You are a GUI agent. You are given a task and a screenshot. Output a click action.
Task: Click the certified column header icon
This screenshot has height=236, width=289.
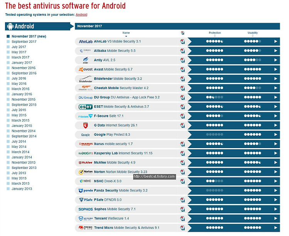click(x=183, y=33)
